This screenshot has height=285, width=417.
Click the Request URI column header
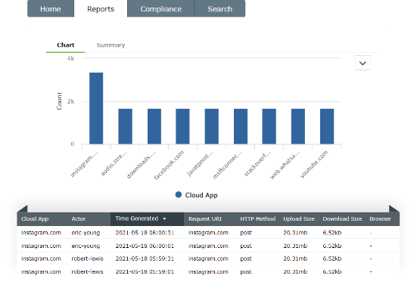point(205,219)
